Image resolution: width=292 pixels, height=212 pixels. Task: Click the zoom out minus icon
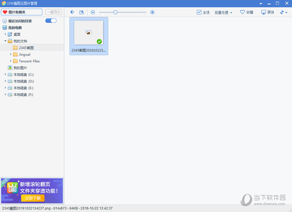(93, 12)
